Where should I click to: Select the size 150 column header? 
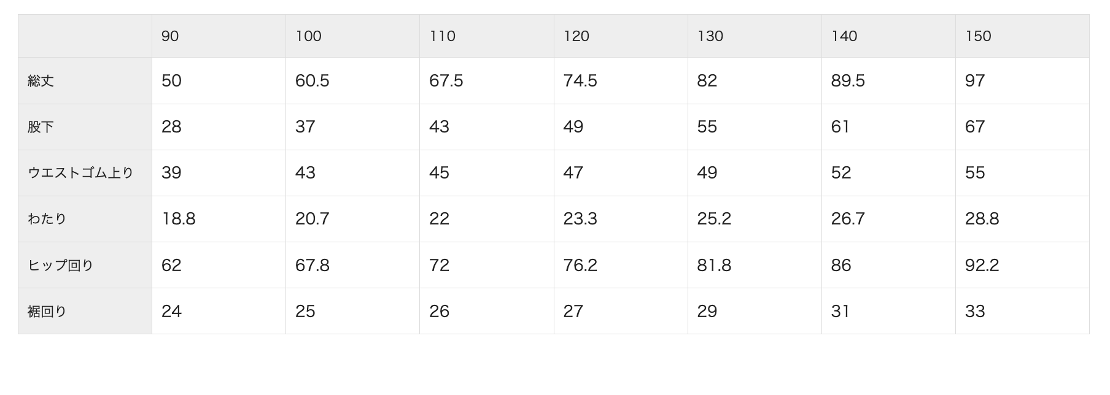click(978, 36)
